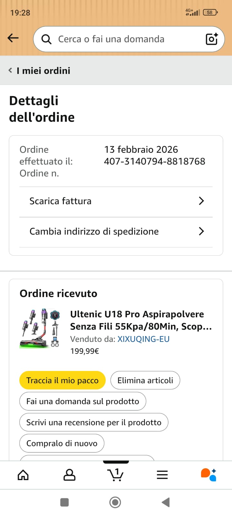Open camera lens search icon

212,39
